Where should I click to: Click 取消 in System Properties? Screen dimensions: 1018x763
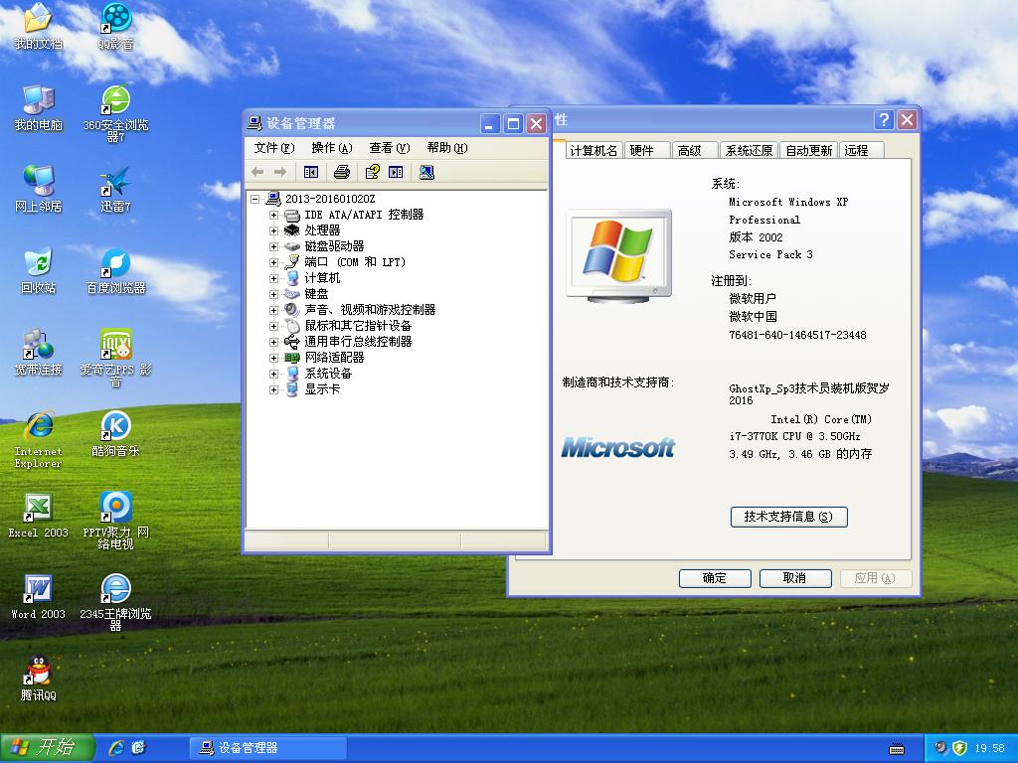coord(795,578)
